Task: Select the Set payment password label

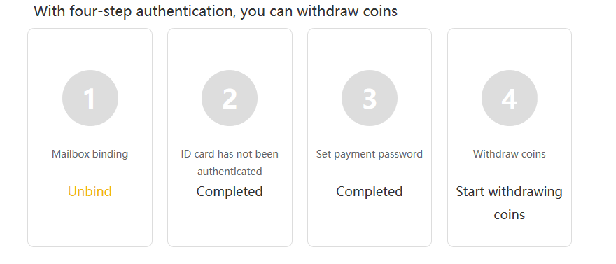Action: click(x=370, y=154)
